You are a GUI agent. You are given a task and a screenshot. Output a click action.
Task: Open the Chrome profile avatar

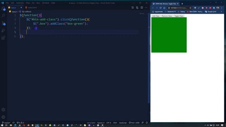(x=218, y=8)
